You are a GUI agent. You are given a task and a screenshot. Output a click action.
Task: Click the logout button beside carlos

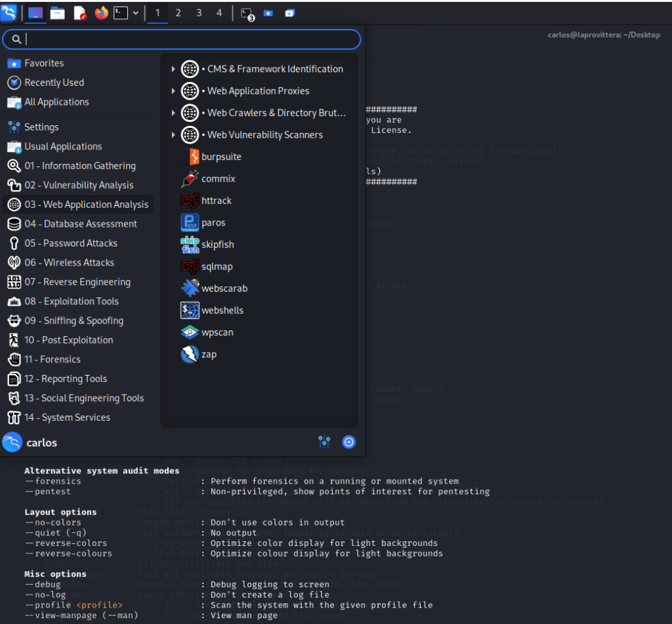(x=349, y=442)
